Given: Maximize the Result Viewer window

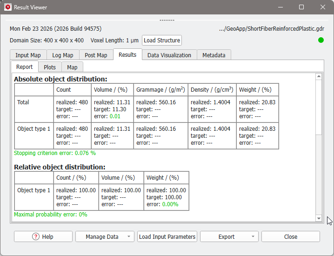Looking at the screenshot, I should click(301, 7).
